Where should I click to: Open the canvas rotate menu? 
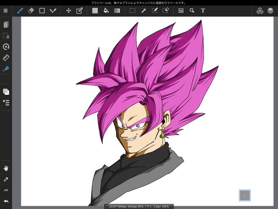pos(6,47)
